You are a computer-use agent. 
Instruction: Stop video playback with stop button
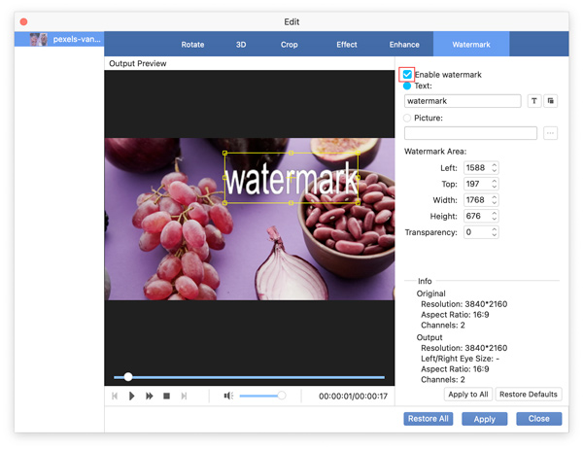[167, 396]
